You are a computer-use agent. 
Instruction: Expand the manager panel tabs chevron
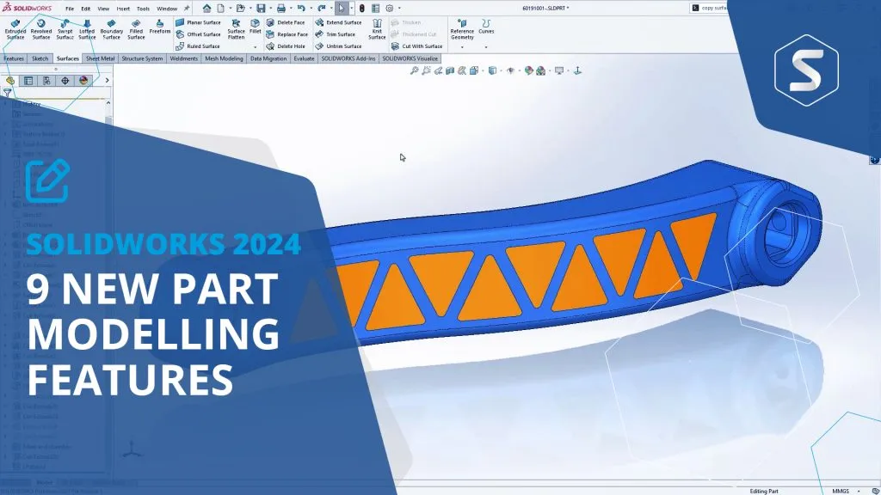(107, 81)
